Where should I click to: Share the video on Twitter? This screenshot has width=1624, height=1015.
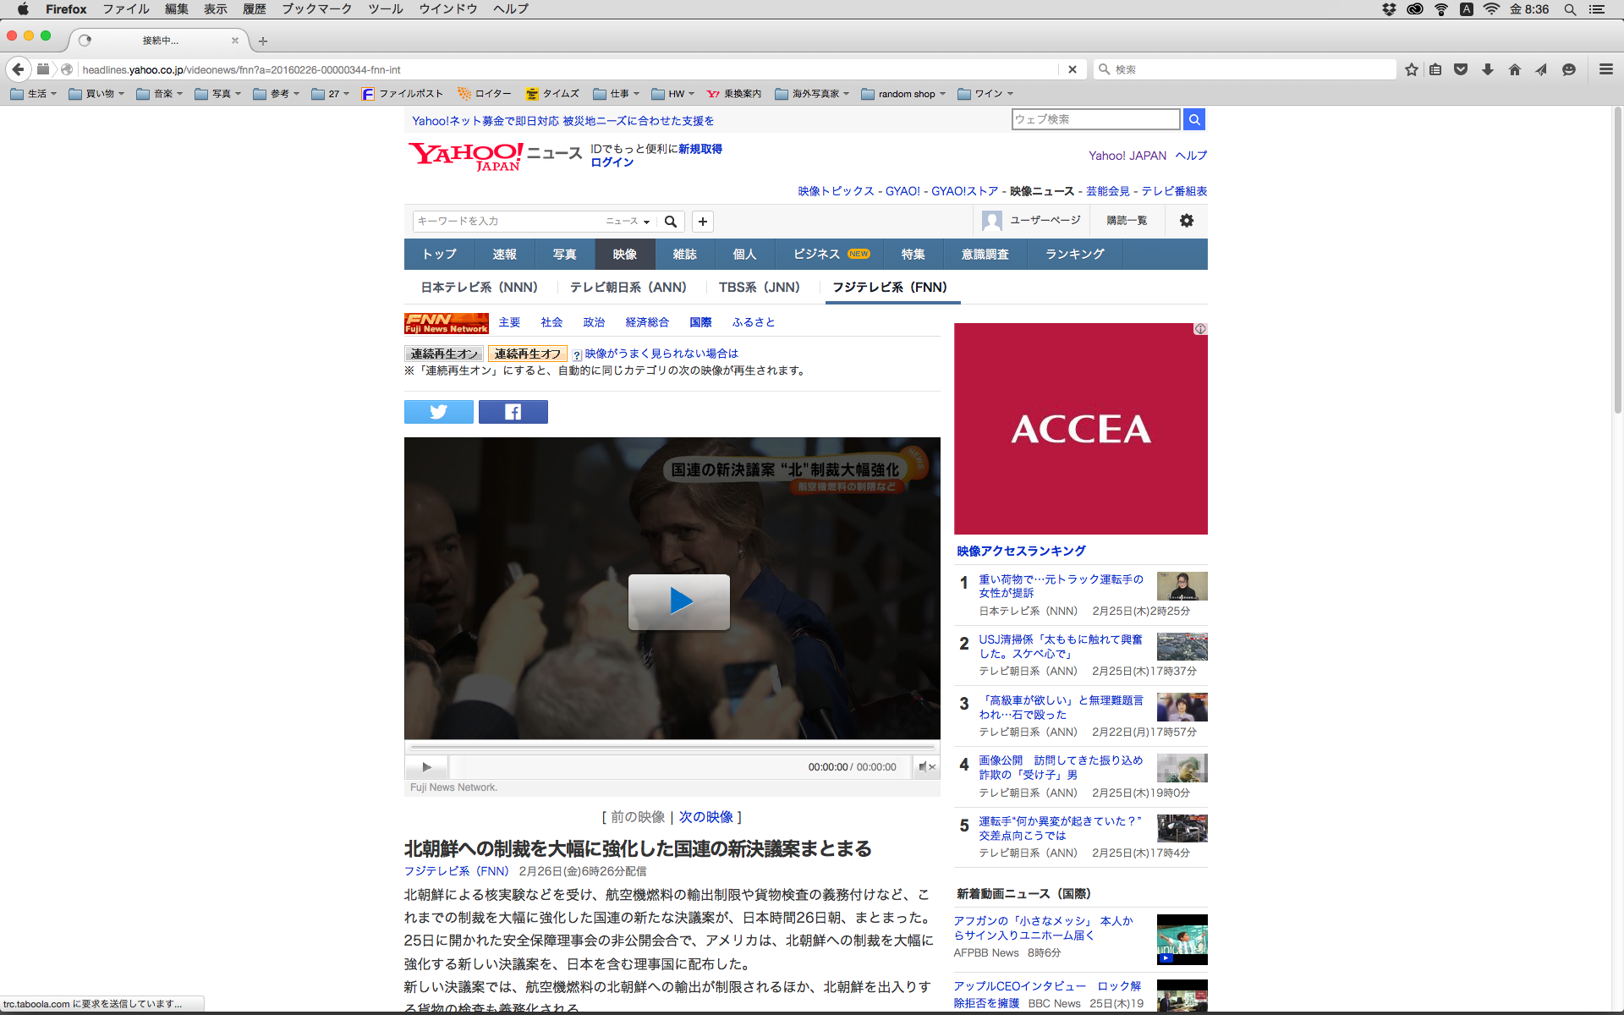tap(438, 412)
